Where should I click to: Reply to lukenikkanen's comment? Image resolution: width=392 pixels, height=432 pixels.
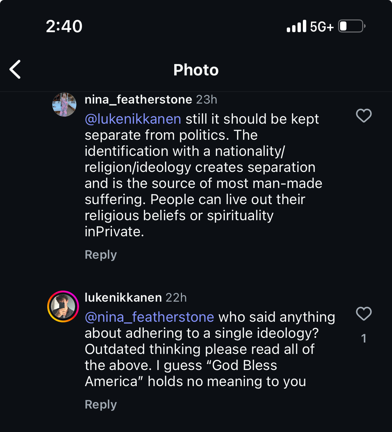(101, 405)
